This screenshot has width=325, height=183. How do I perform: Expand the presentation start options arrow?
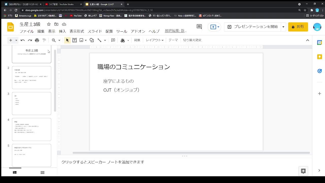pos(283,27)
